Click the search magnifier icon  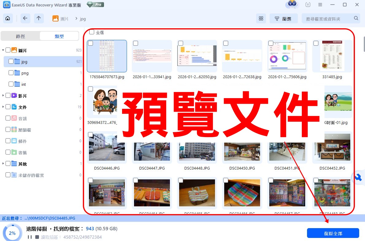pos(356,18)
